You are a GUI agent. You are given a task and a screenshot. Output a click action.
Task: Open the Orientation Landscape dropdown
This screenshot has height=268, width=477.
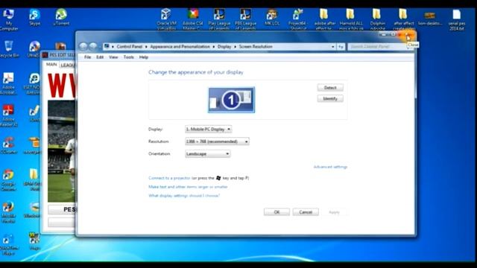pyautogui.click(x=207, y=154)
